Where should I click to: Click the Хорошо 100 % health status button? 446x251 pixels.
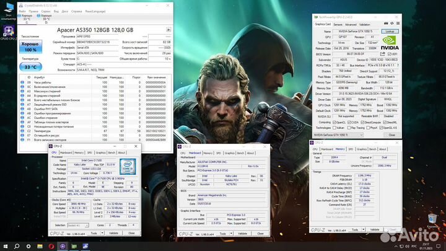tap(30, 46)
